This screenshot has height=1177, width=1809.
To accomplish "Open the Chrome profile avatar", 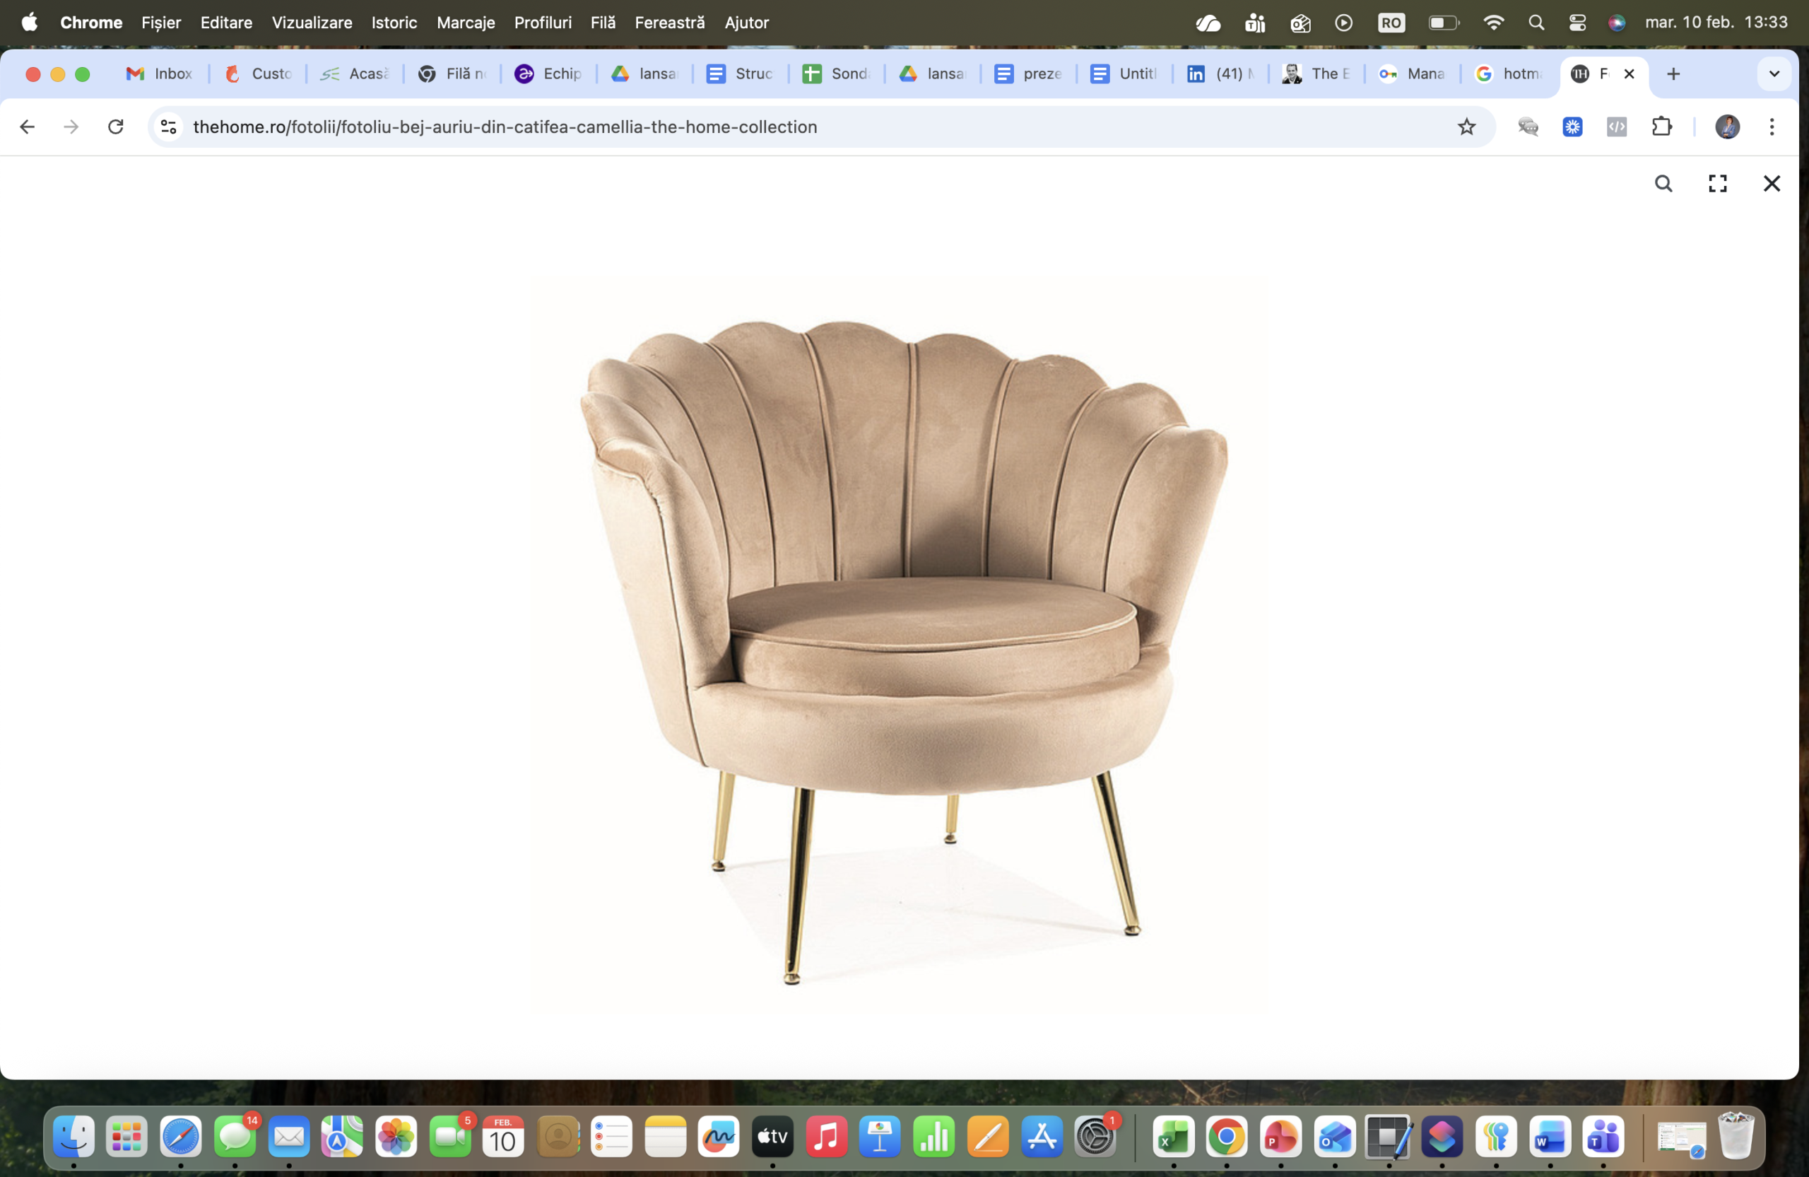I will 1727,127.
